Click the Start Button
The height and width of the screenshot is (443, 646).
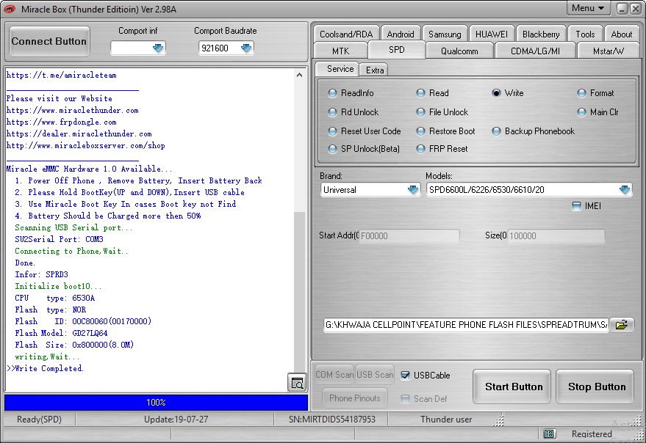pos(513,387)
